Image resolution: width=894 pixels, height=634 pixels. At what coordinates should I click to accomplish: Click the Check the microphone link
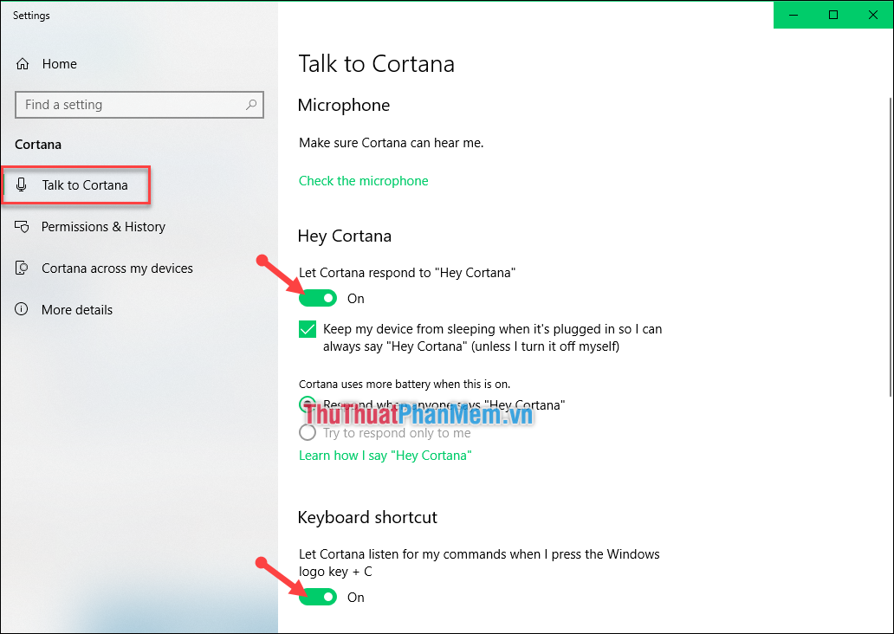(363, 180)
